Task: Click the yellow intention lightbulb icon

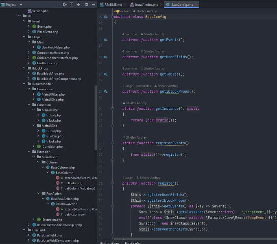Action: 118,12
